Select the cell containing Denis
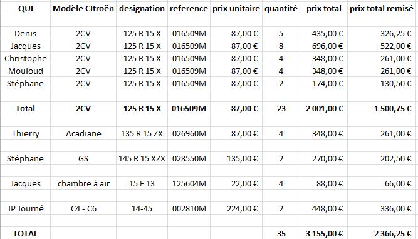This screenshot has width=418, height=239. (25, 34)
